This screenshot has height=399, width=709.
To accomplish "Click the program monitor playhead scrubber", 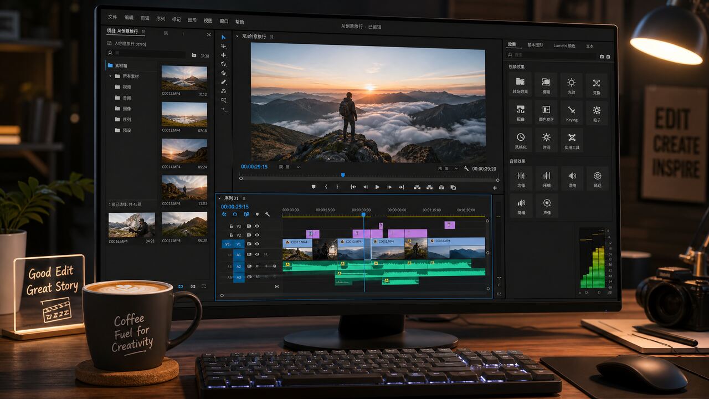I will [x=343, y=175].
